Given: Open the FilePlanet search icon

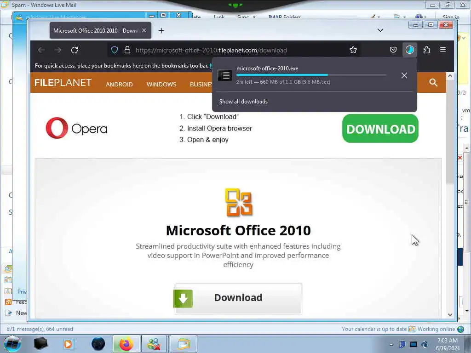Looking at the screenshot, I should pyautogui.click(x=433, y=82).
